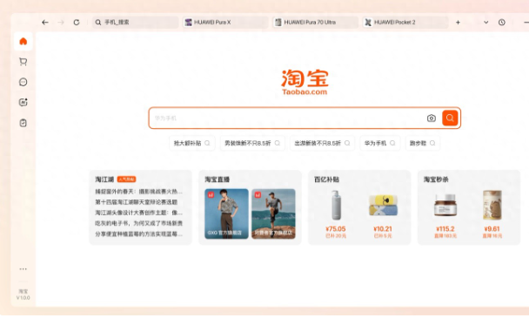Screen dimensions: 529x318
Task: Switch to the HUAWEI Pura 70 Ultra tab
Action: click(316, 23)
